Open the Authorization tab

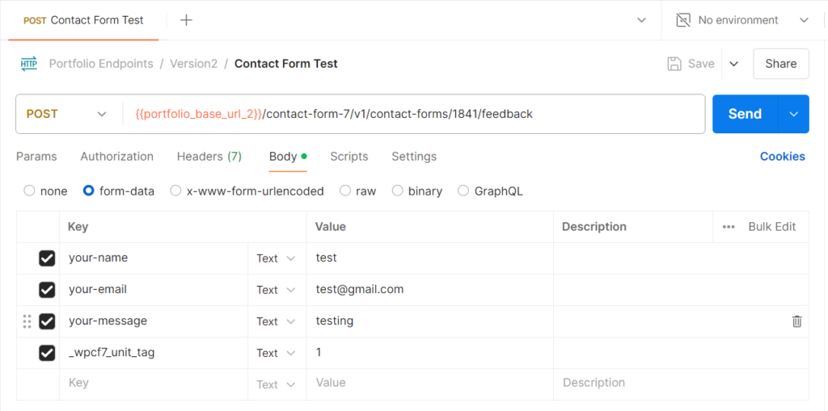pyautogui.click(x=116, y=157)
